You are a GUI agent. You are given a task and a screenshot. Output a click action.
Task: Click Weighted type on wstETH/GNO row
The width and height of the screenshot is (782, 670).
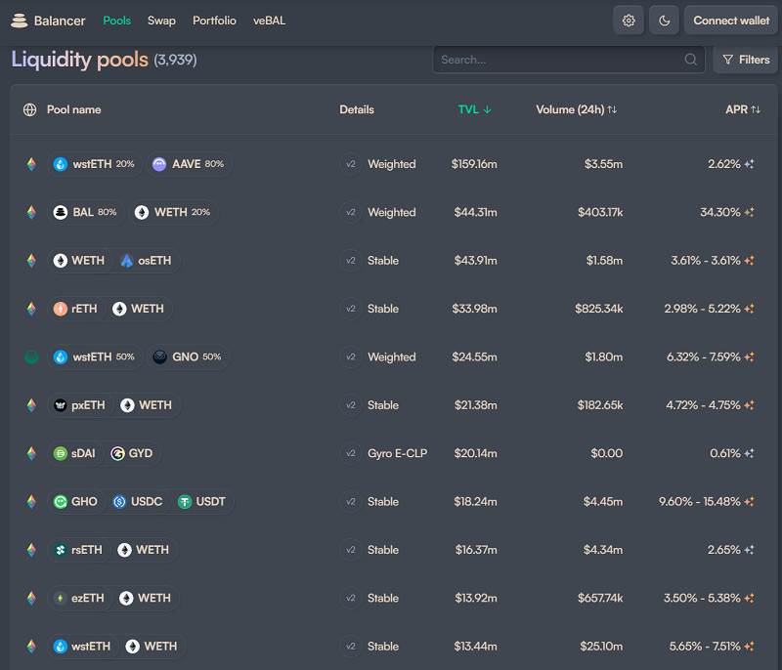click(x=392, y=356)
